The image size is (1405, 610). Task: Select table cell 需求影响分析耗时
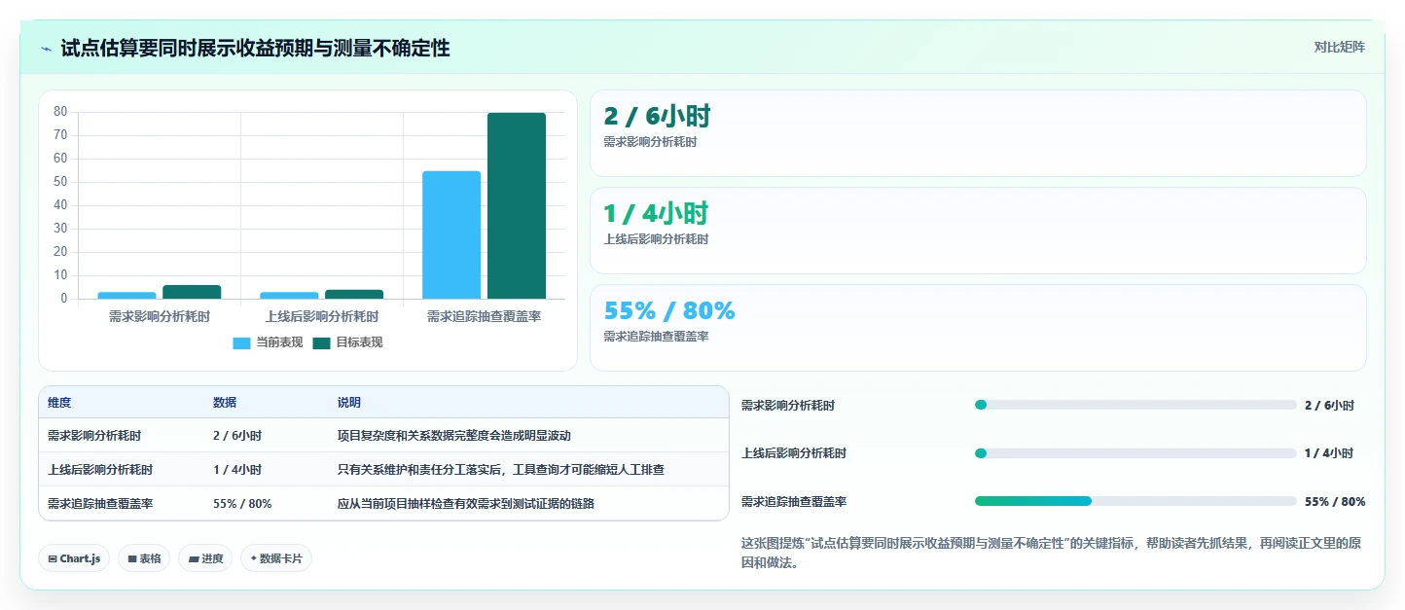[94, 436]
